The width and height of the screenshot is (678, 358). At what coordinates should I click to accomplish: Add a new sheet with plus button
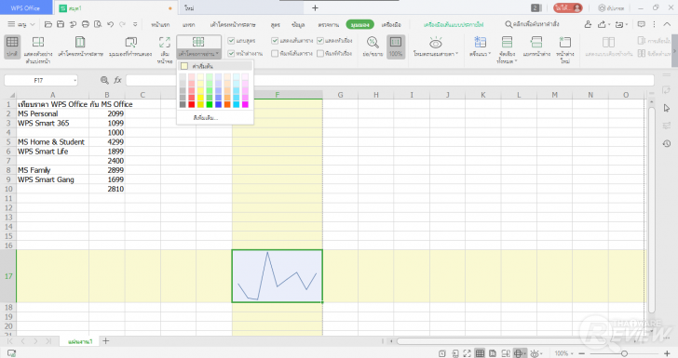105,341
